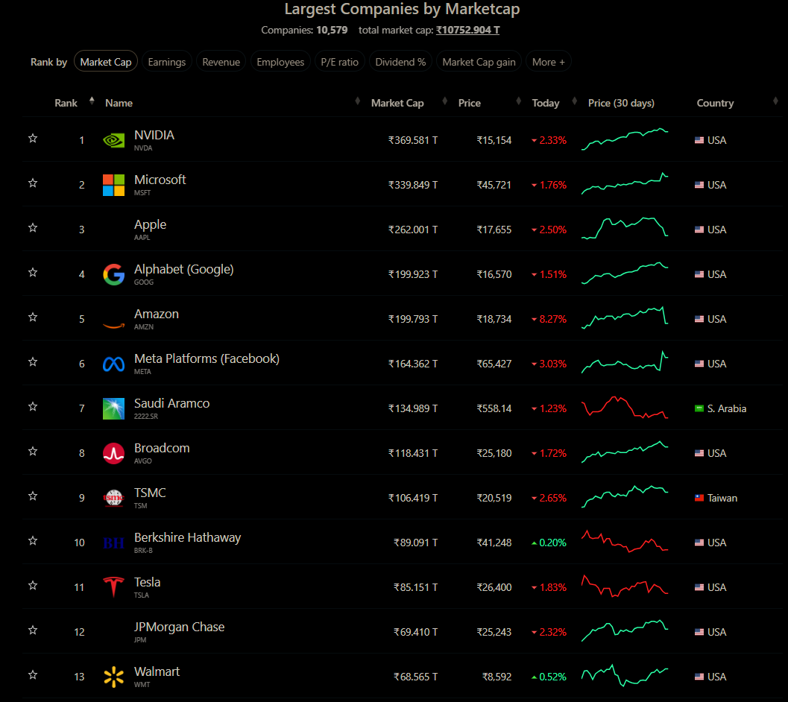The height and width of the screenshot is (702, 788).
Task: Star the Tesla row
Action: tap(33, 586)
